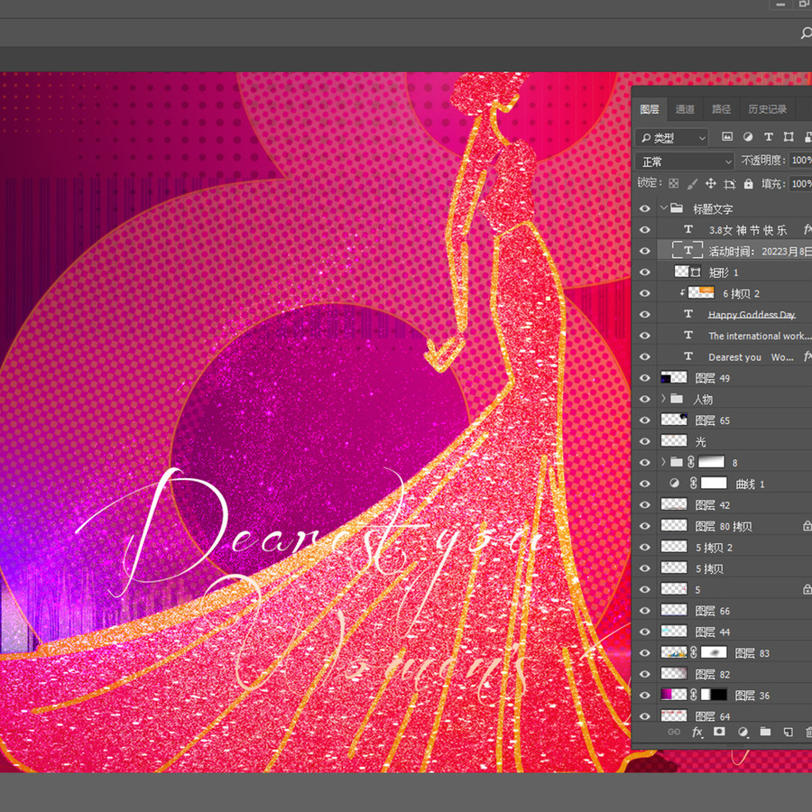
Task: Create a new group with the folder icon
Action: coord(765,732)
